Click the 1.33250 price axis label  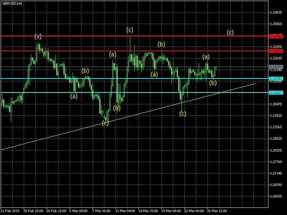[276, 47]
